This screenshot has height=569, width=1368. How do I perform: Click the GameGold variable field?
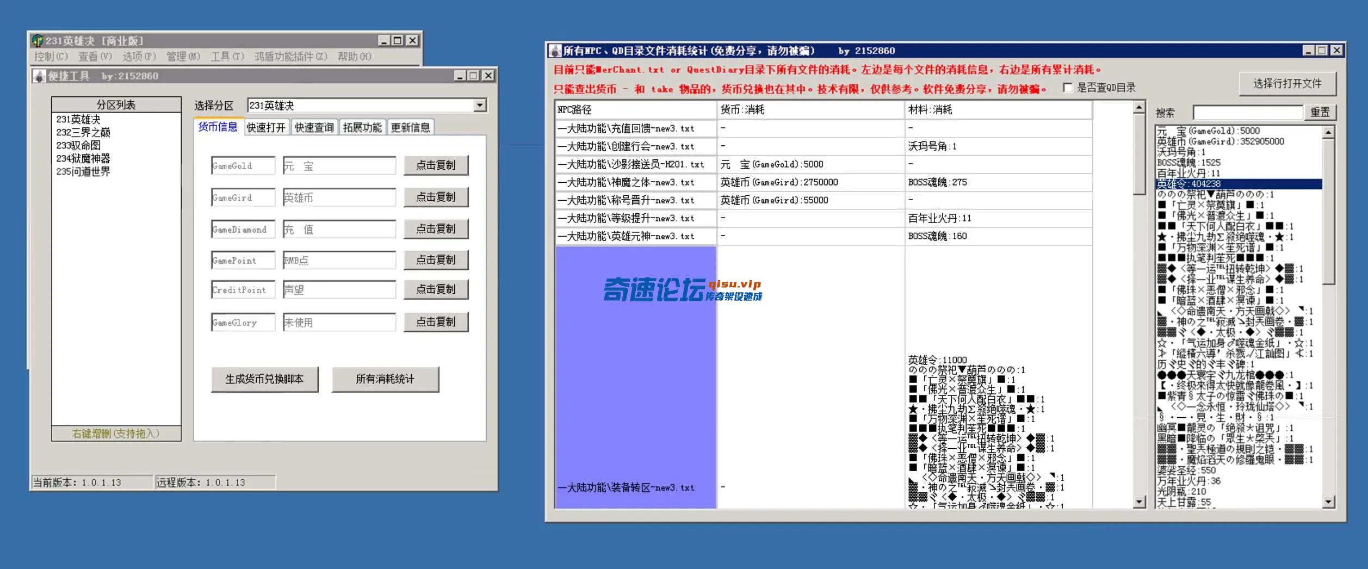243,166
